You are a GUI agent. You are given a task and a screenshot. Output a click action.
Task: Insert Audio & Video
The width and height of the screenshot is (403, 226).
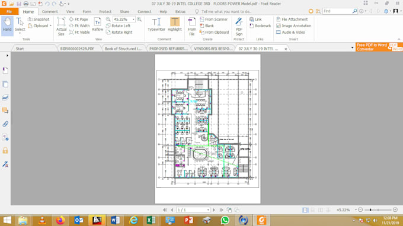(290, 33)
